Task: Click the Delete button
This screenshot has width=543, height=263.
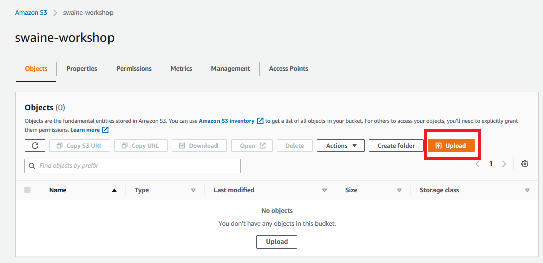Action: coord(295,146)
